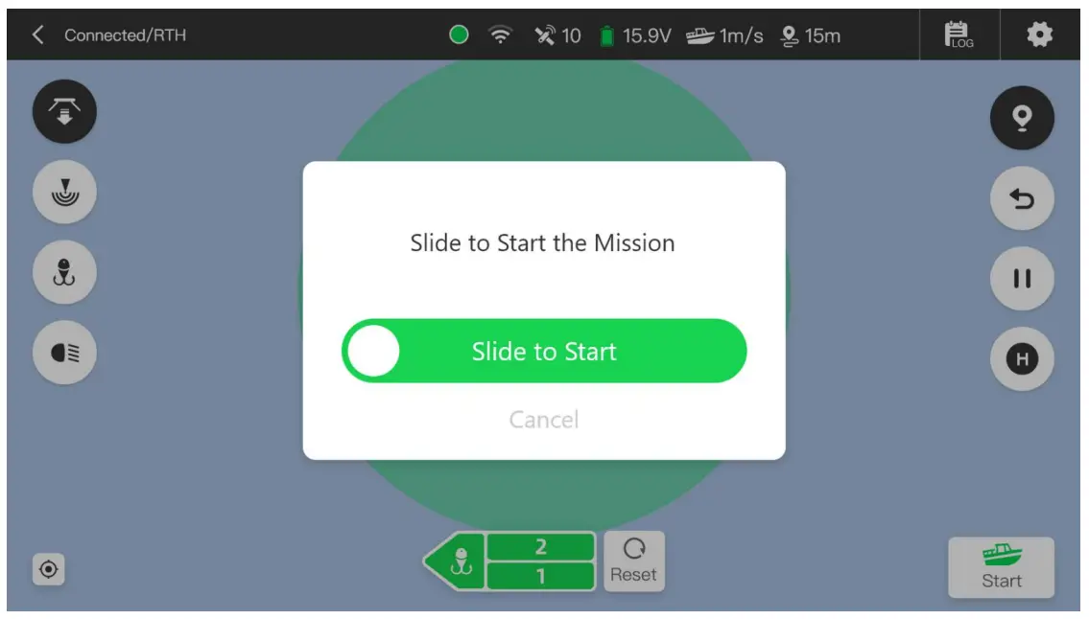Tap the map location pin icon

pyautogui.click(x=1022, y=118)
